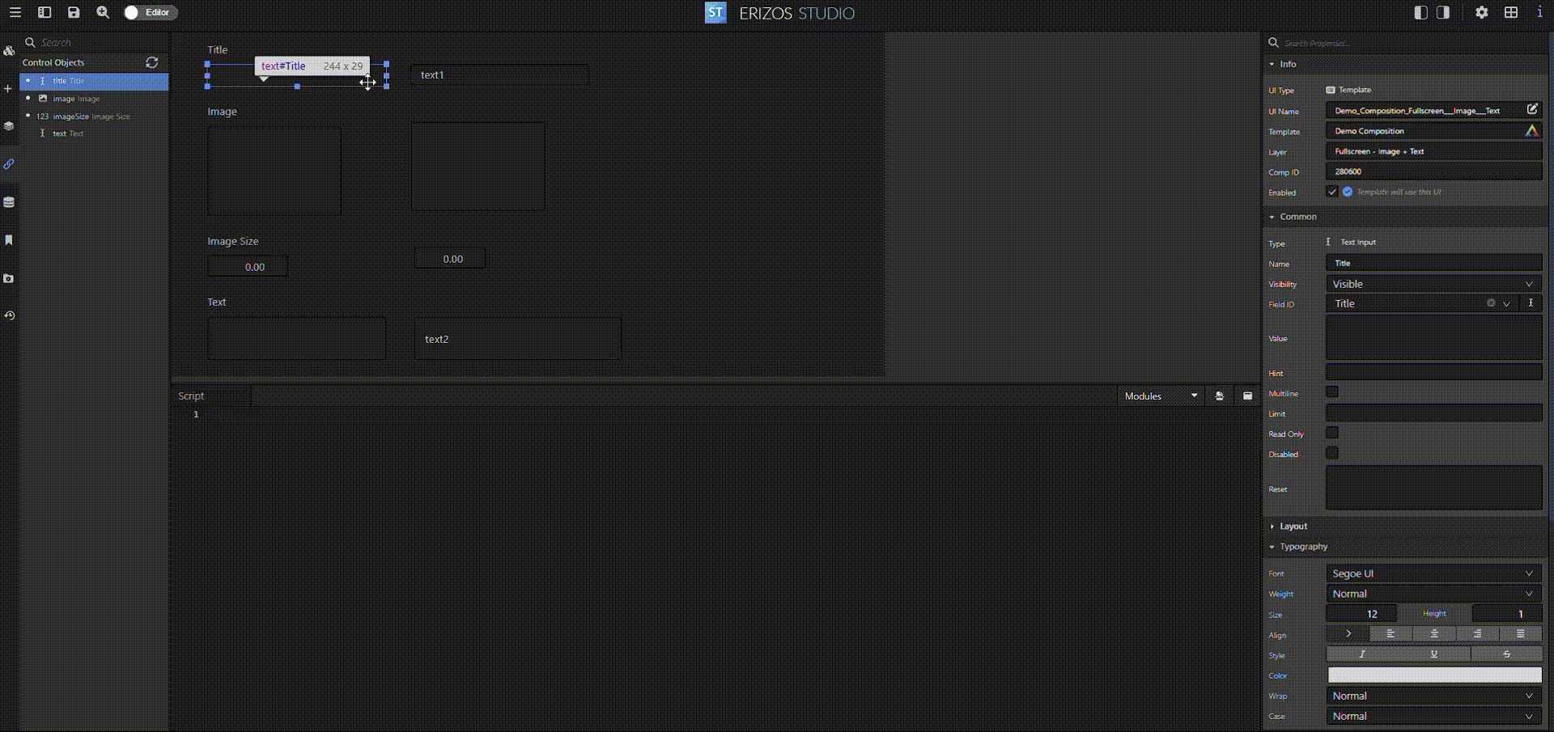Image resolution: width=1554 pixels, height=732 pixels.
Task: Select the image item in Control Objects
Action: pos(64,99)
